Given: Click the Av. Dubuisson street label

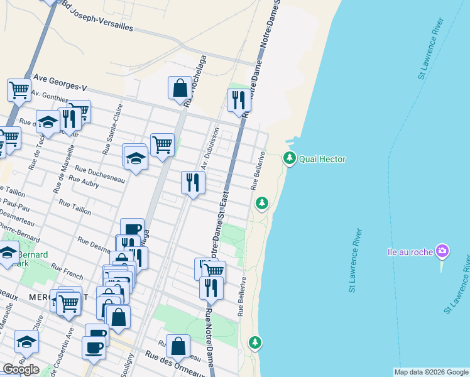Looking at the screenshot, I should 210,149.
